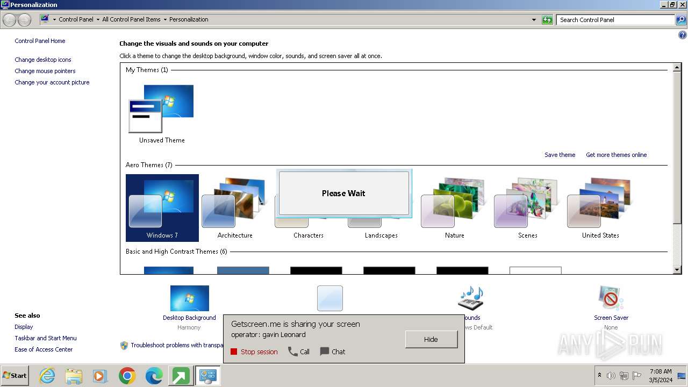Stop the Getscreen.me session
This screenshot has height=387, width=688.
click(254, 352)
